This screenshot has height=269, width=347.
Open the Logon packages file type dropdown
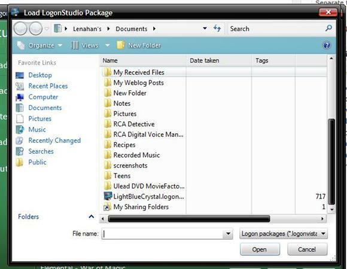pyautogui.click(x=283, y=234)
